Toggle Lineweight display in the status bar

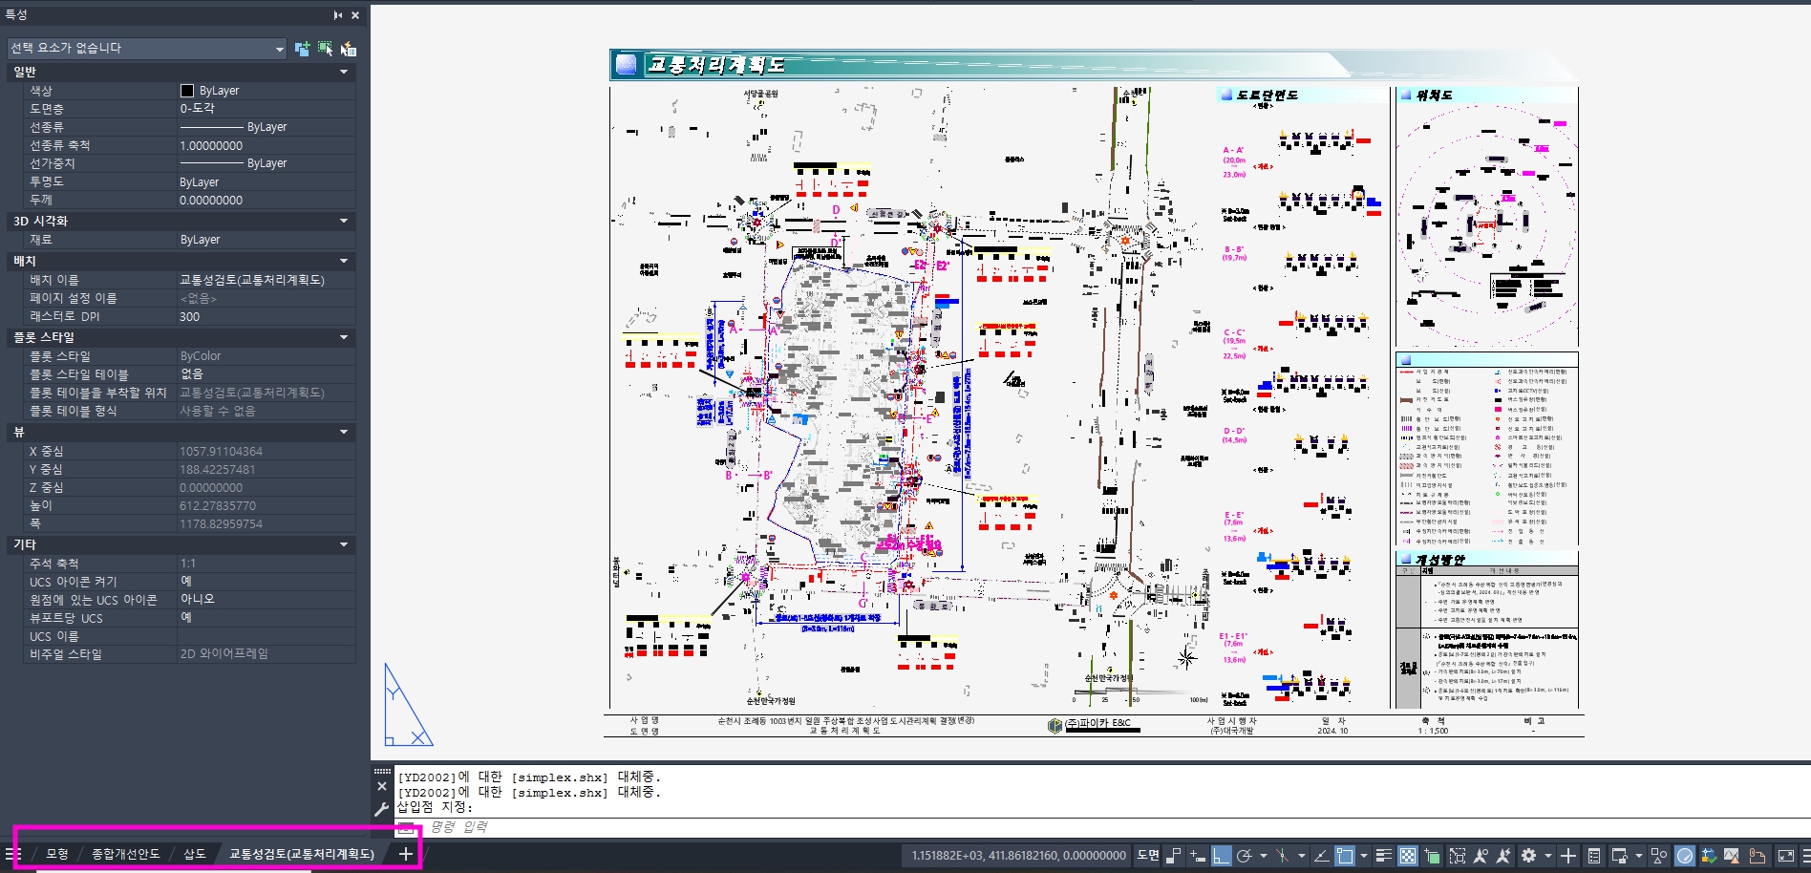click(1384, 856)
